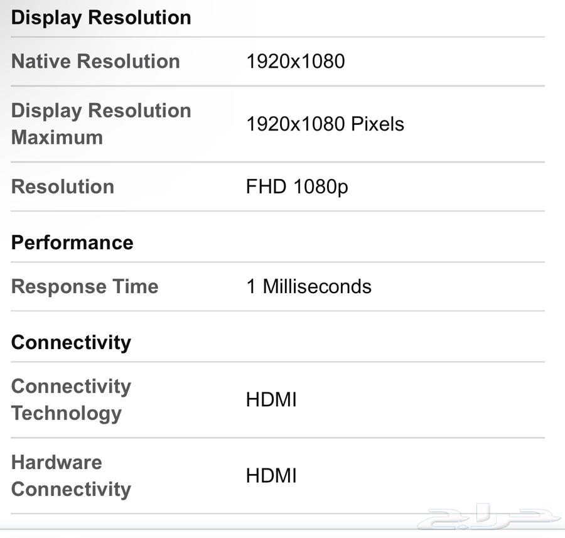
Task: Click the Response Time label
Action: pos(85,287)
